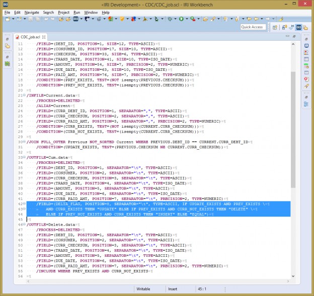
Task: Collapse the fold at line 30 /JOIN
Action: tap(24, 142)
